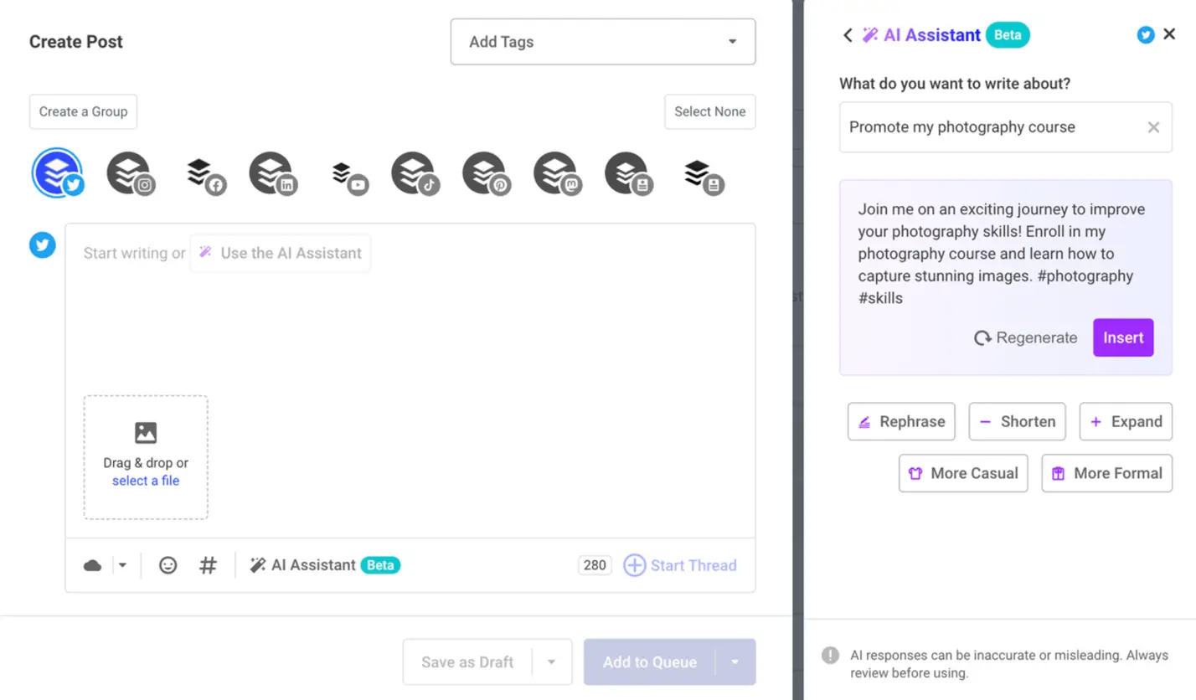Go back using the AI Assistant back chevron

pos(847,34)
